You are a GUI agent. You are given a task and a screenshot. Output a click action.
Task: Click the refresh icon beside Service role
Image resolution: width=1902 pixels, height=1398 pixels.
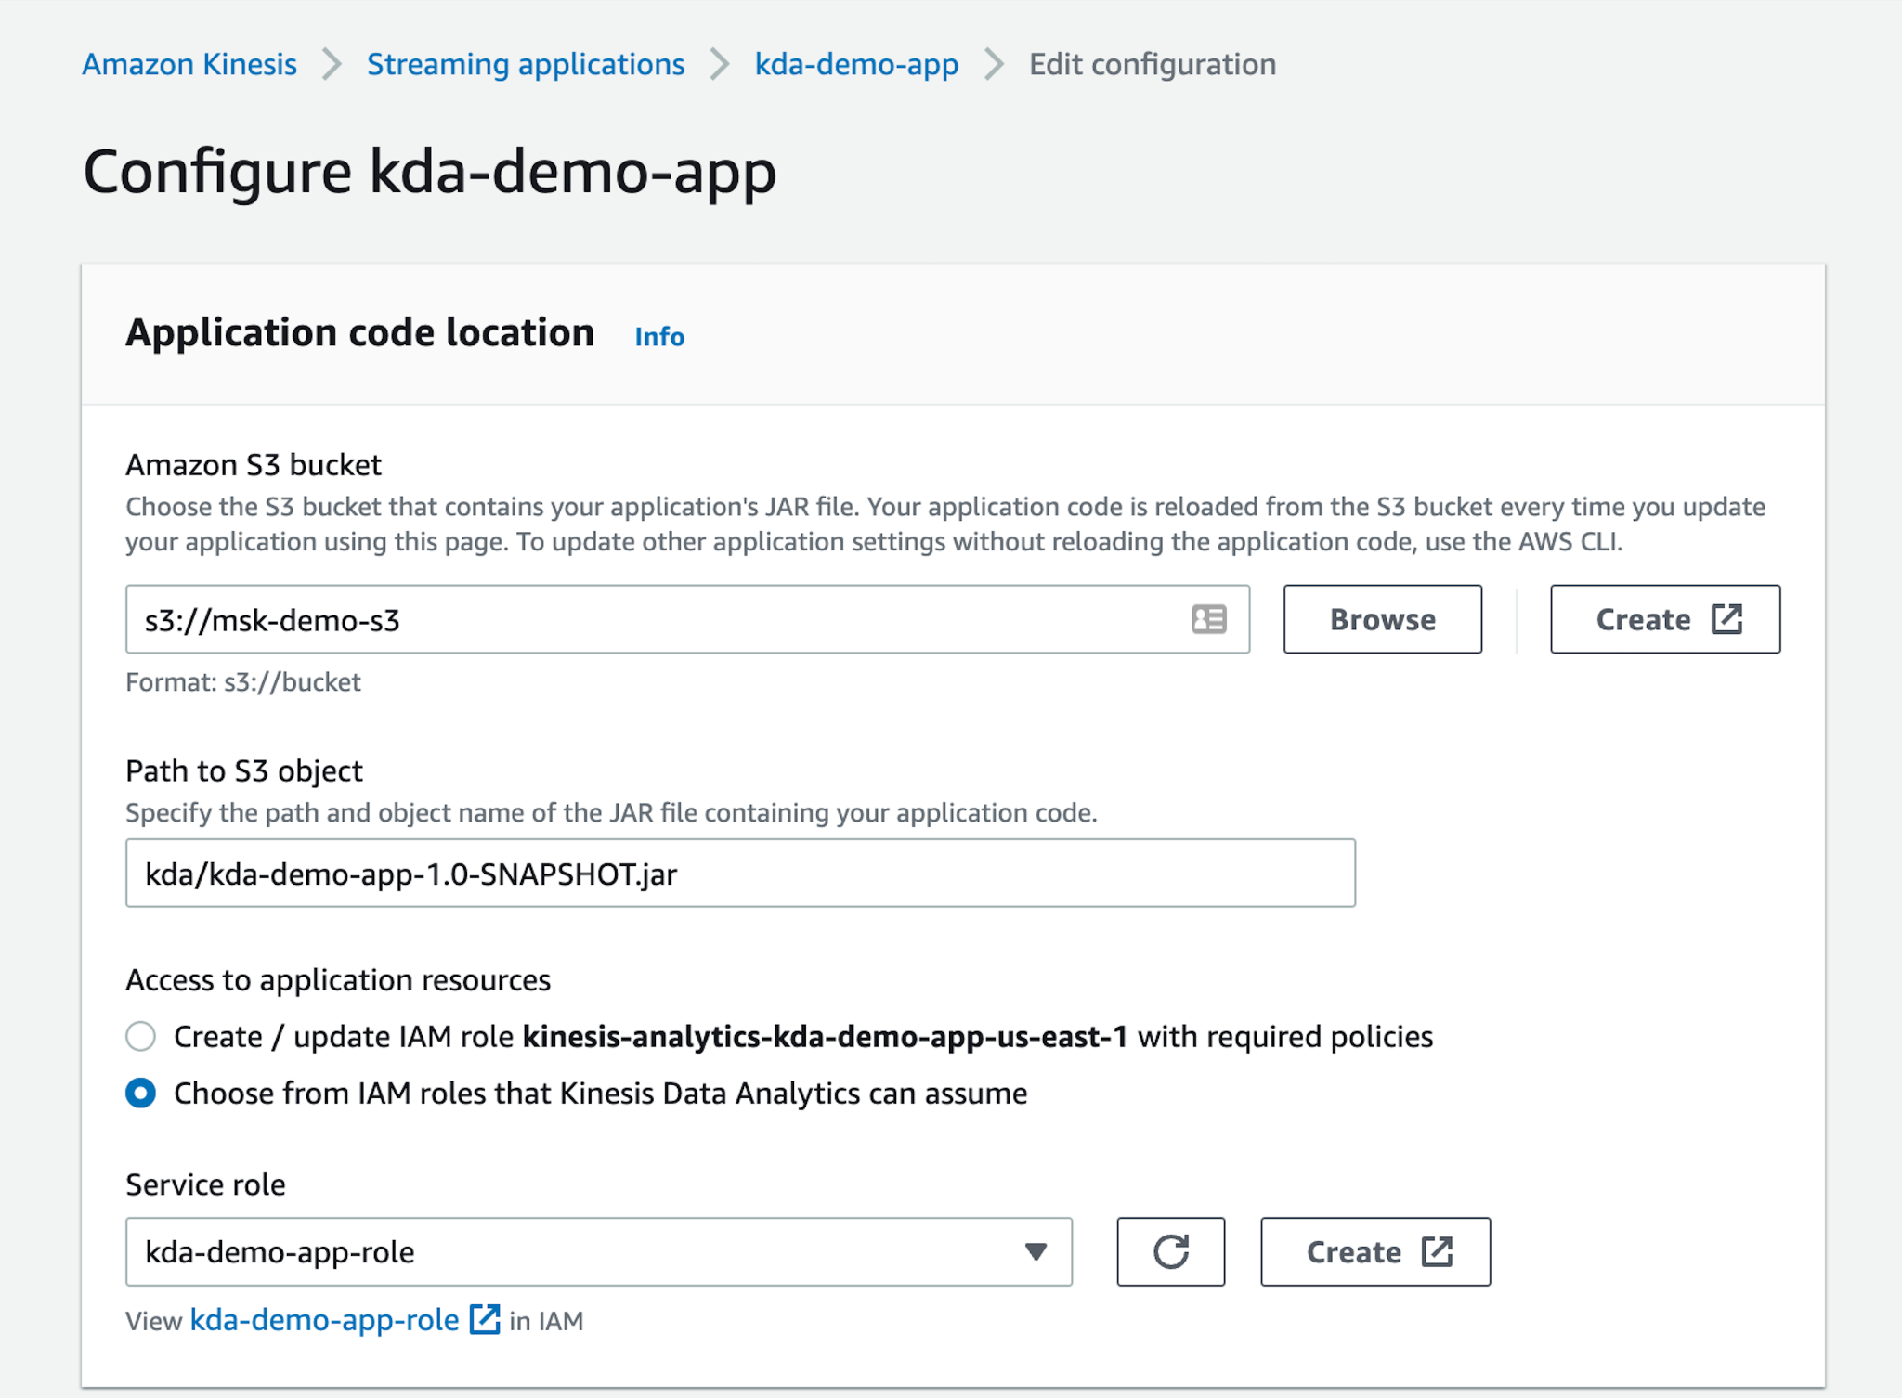click(1171, 1251)
